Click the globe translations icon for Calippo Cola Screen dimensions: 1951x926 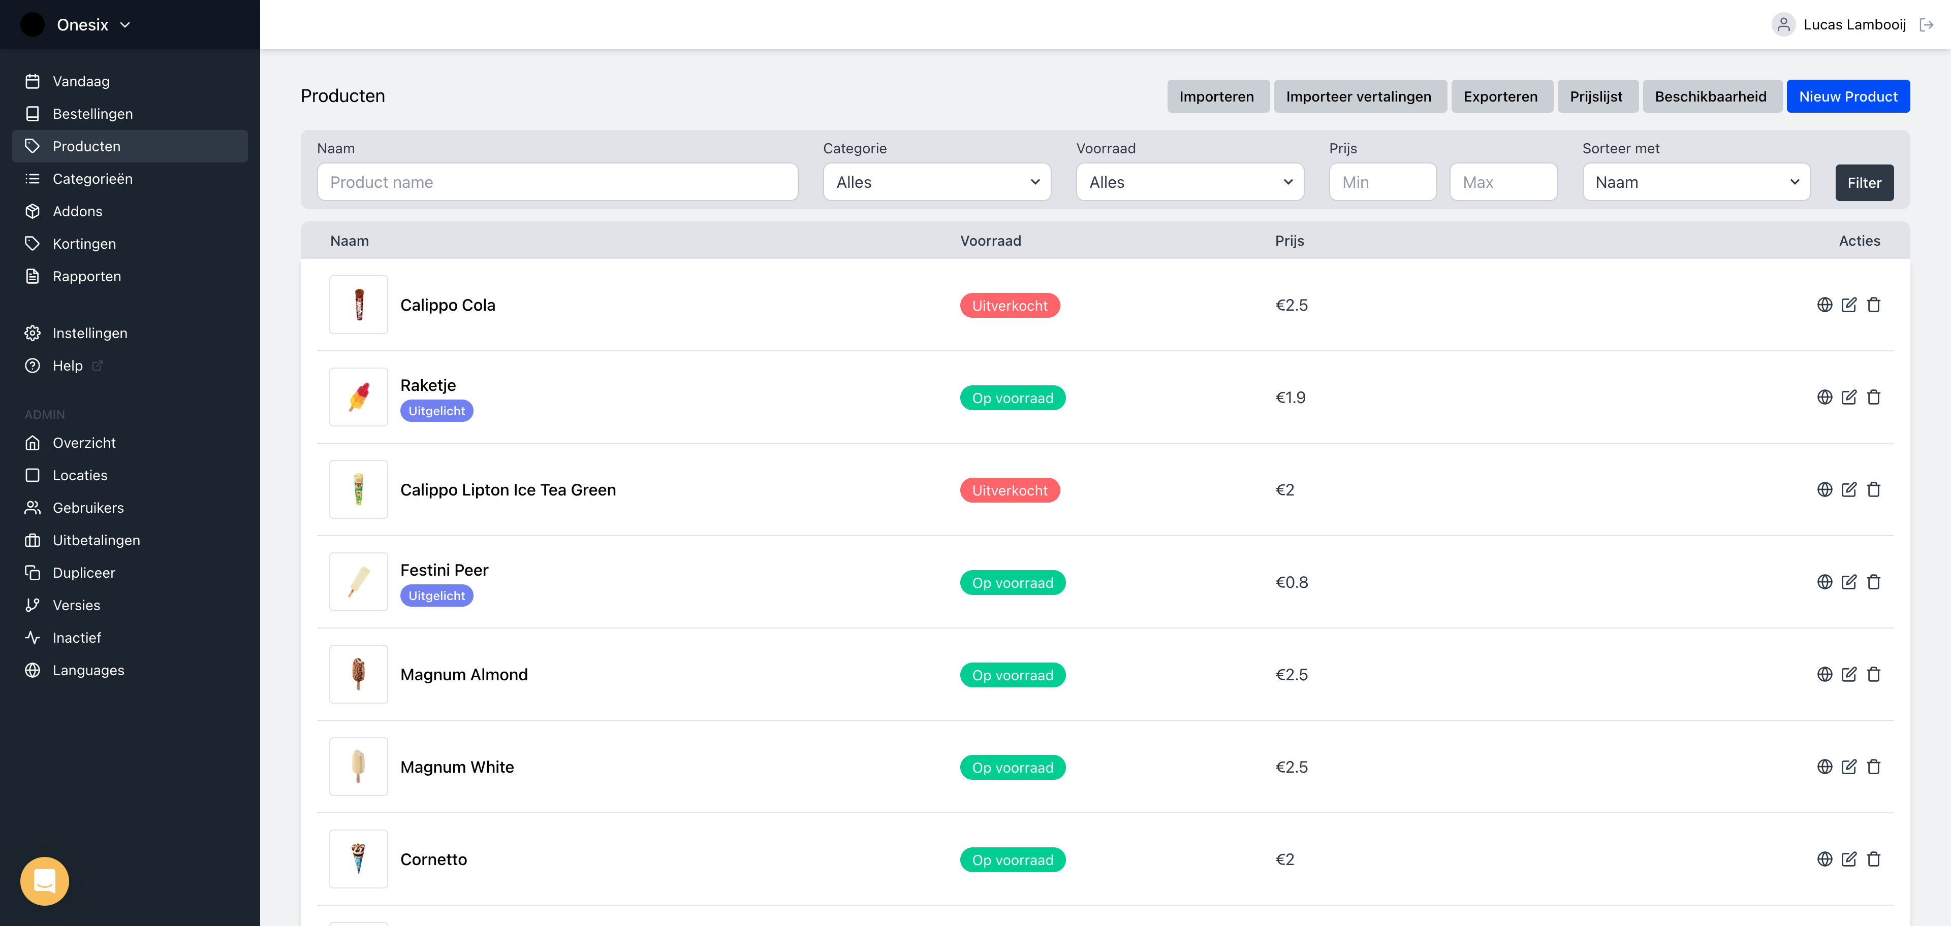(1824, 305)
